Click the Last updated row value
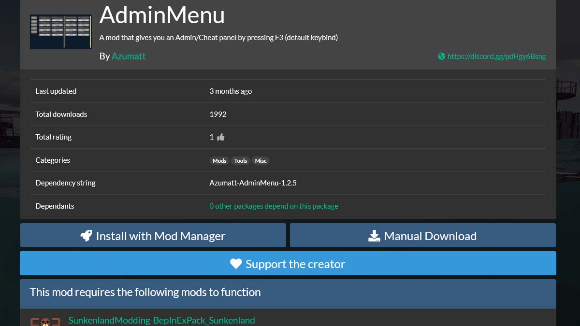Viewport: 580px width, 326px height. click(231, 91)
